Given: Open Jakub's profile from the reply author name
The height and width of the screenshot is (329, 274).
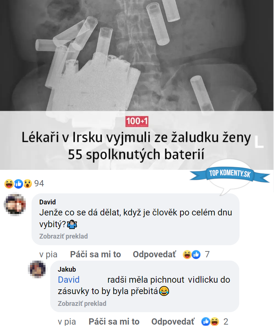Looking at the screenshot, I should (67, 269).
